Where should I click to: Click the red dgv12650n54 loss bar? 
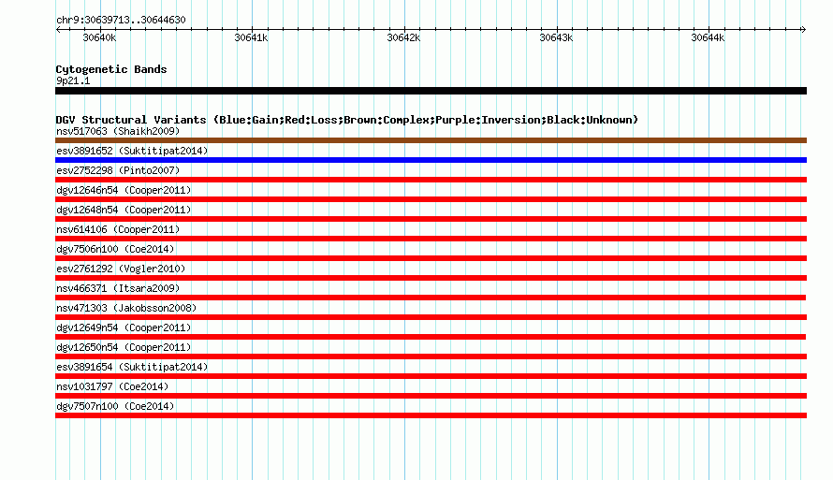pos(431,356)
